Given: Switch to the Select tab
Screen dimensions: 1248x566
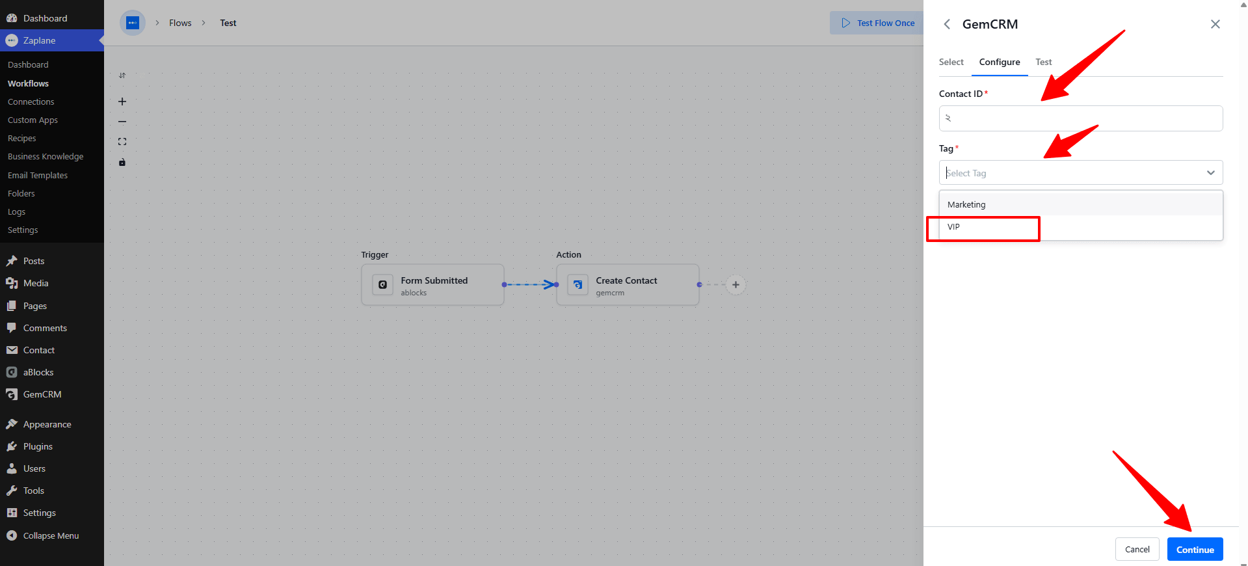Looking at the screenshot, I should 951,62.
